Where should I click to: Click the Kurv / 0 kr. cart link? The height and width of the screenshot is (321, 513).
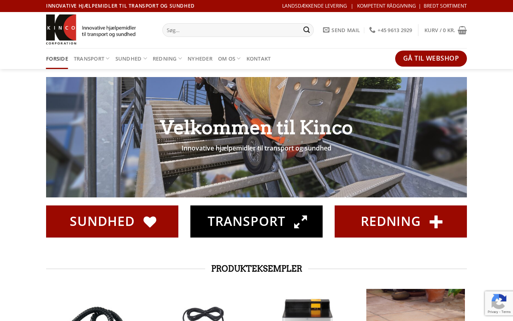[x=440, y=30]
